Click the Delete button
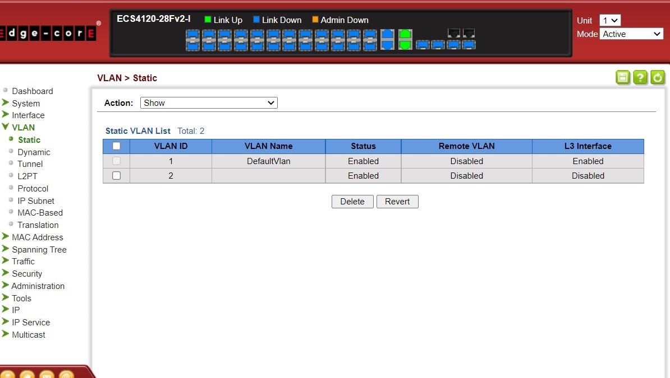670x378 pixels. click(x=352, y=202)
